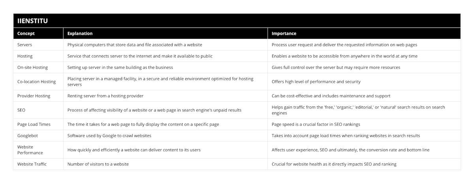Click the Explanation column header

tap(80, 34)
